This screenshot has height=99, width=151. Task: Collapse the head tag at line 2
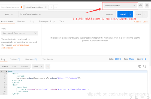(x=6, y=74)
